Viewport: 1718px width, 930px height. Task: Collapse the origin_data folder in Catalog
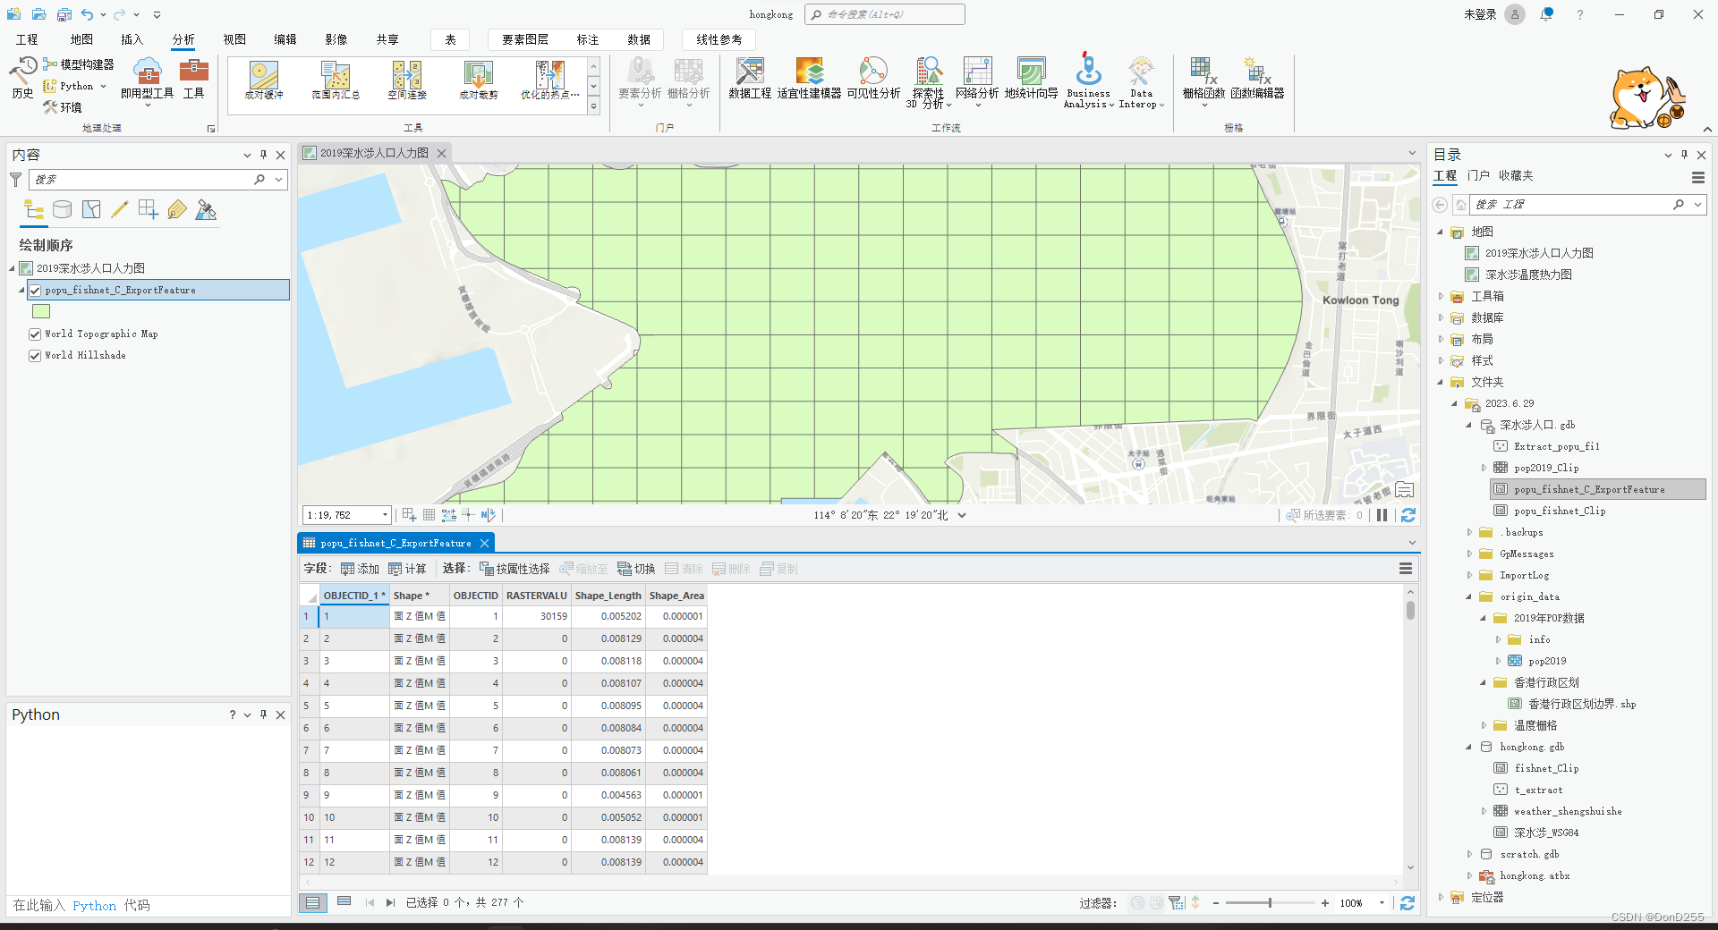[1469, 596]
